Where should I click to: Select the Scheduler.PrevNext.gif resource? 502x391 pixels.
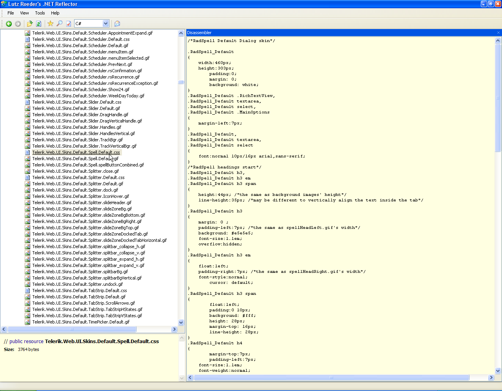pos(82,64)
